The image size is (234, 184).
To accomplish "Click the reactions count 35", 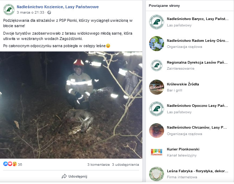I will (x=20, y=165).
